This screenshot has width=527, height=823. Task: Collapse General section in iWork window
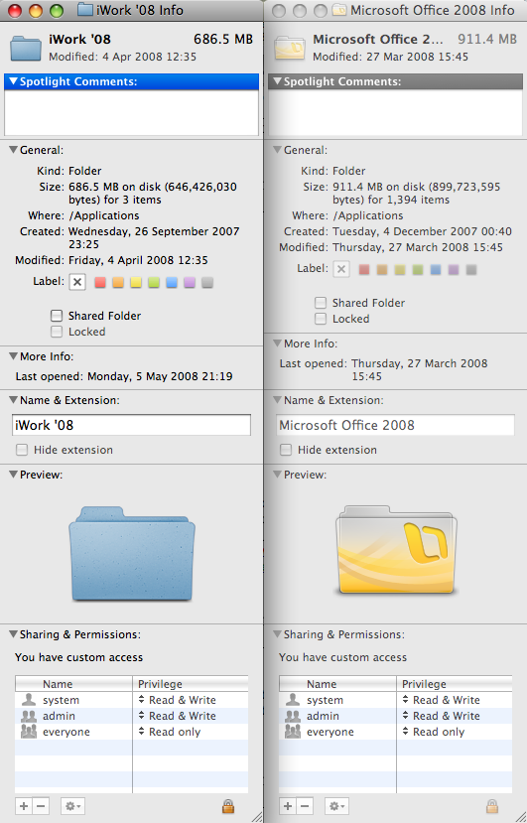coord(13,150)
